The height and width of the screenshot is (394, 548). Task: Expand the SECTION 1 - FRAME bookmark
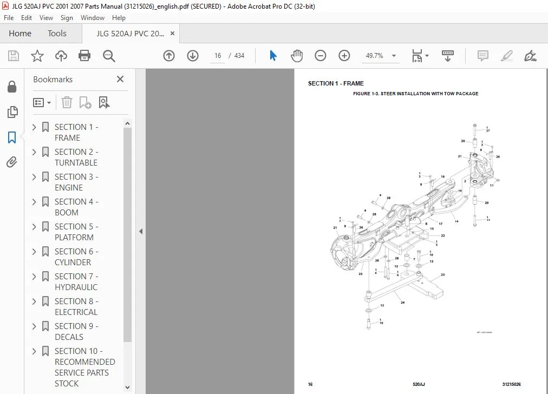pos(34,127)
